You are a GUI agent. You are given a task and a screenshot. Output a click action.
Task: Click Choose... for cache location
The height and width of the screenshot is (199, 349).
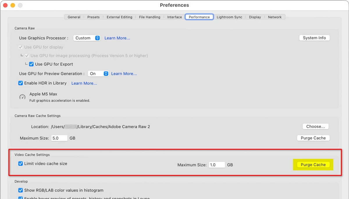316,126
